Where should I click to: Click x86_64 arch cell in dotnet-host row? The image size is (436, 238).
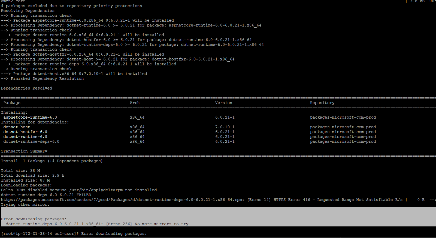[x=137, y=127]
